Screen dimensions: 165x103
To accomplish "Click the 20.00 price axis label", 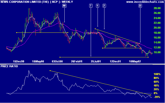I will [157, 28].
